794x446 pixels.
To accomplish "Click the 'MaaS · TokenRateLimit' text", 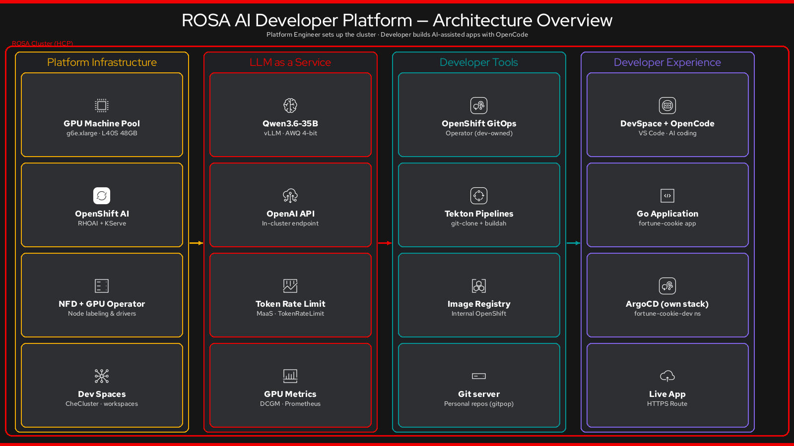I will [x=290, y=314].
